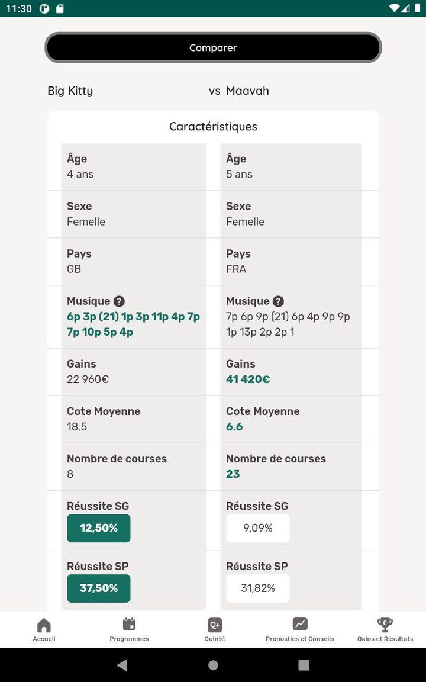
Task: Open the Quinté tab icon
Action: pos(214,625)
